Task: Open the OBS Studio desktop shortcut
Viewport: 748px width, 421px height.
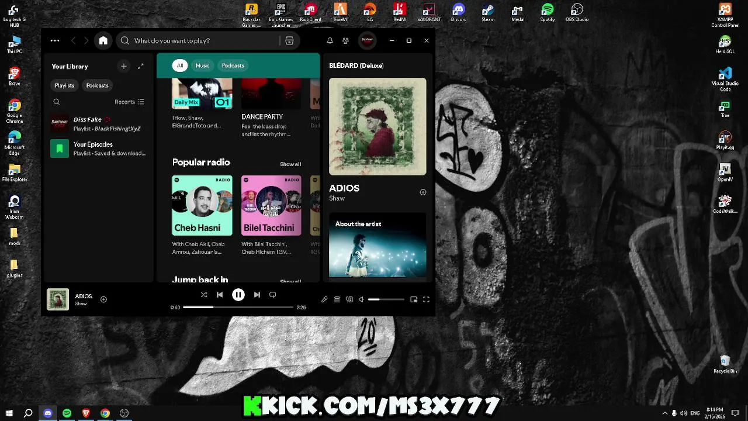Action: point(577,13)
